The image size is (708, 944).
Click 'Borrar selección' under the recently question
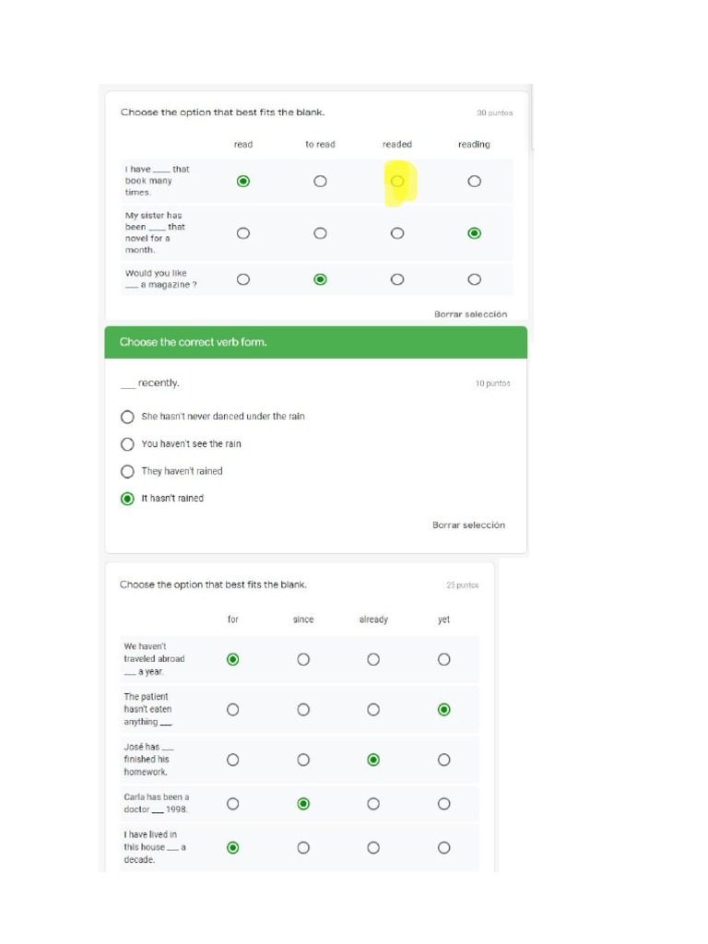(x=468, y=525)
